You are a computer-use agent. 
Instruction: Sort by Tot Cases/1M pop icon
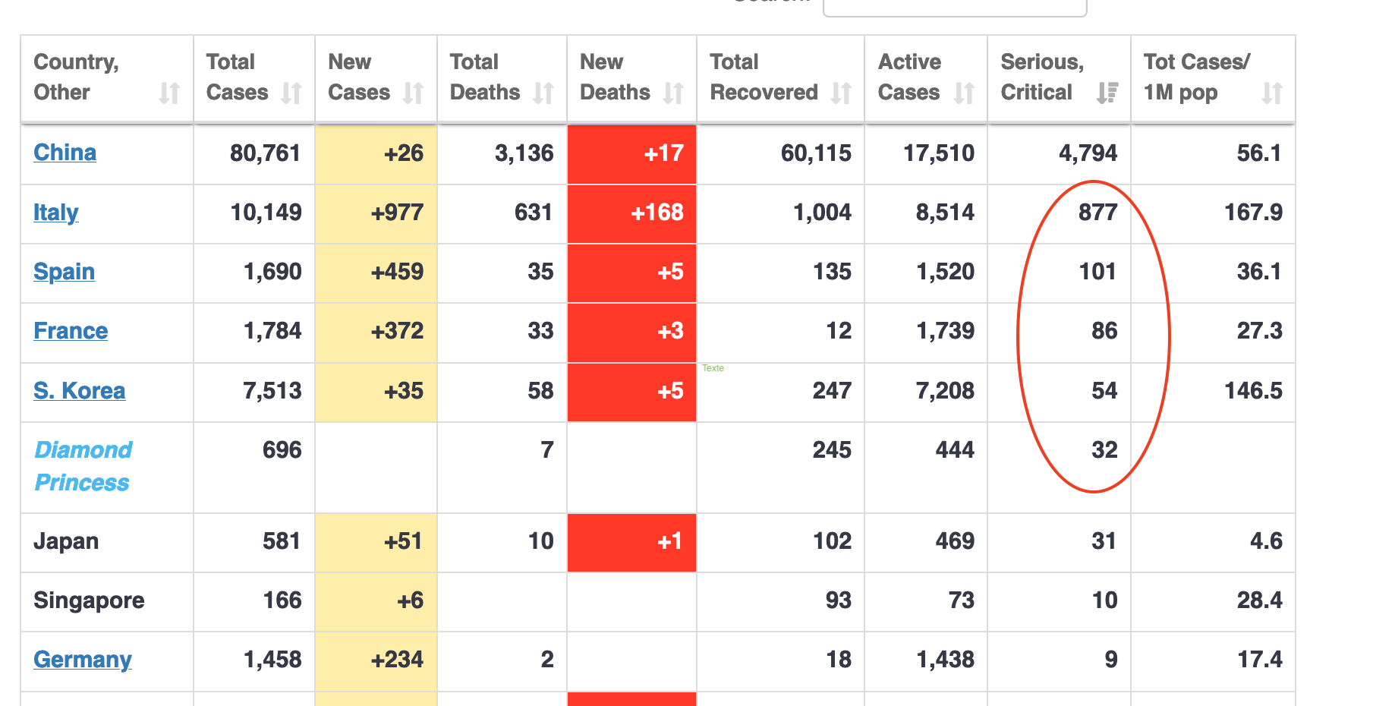tap(1272, 93)
